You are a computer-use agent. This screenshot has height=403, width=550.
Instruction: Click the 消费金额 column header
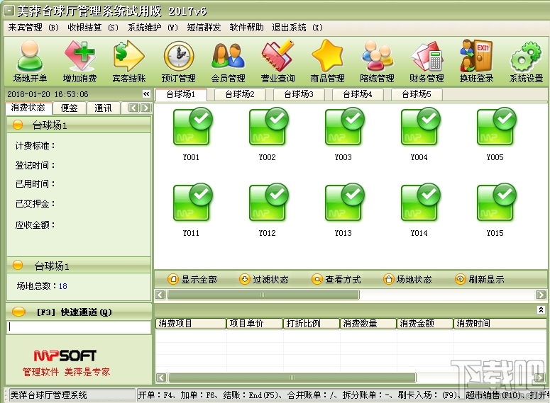[425, 324]
